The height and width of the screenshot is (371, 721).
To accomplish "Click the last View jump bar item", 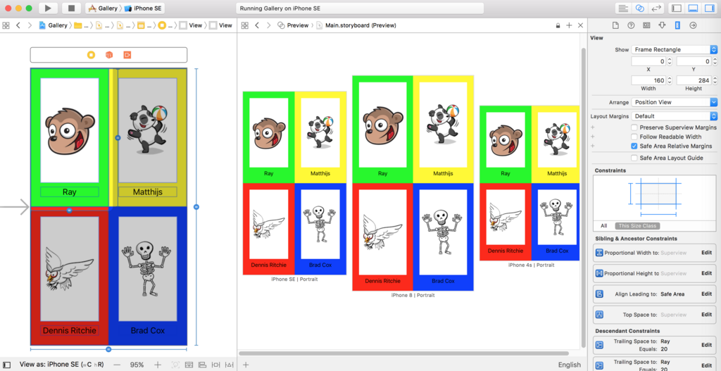I will click(x=220, y=25).
